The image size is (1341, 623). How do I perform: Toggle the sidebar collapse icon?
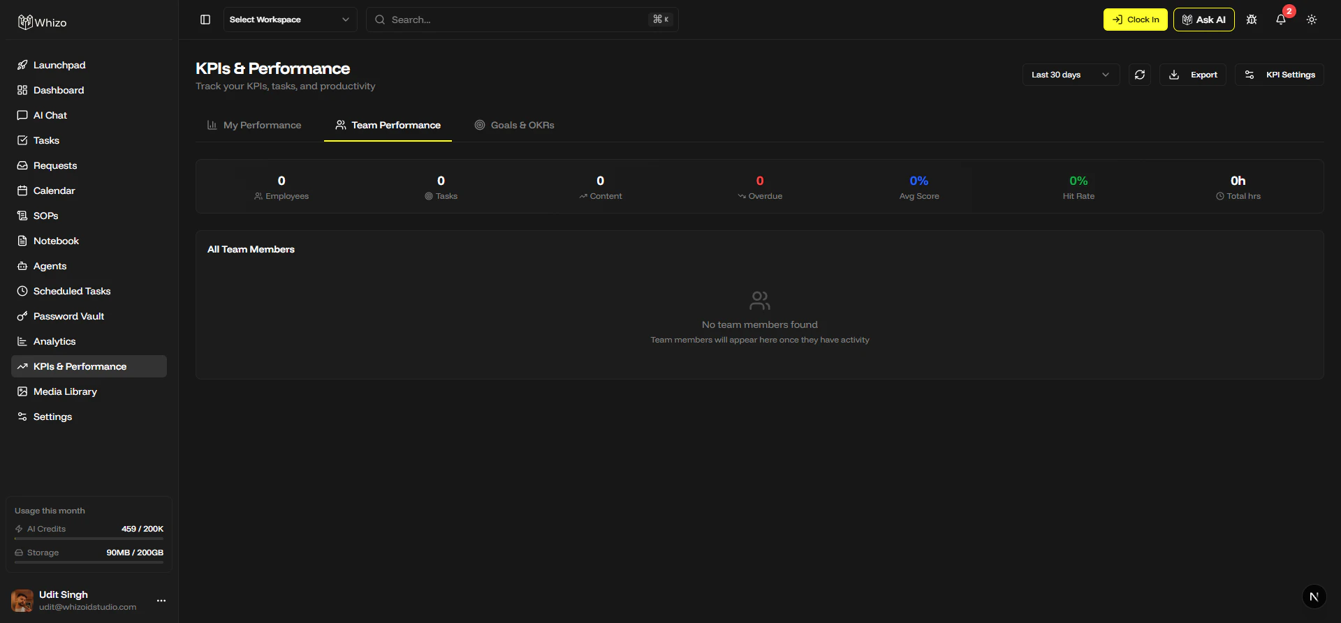pyautogui.click(x=205, y=20)
